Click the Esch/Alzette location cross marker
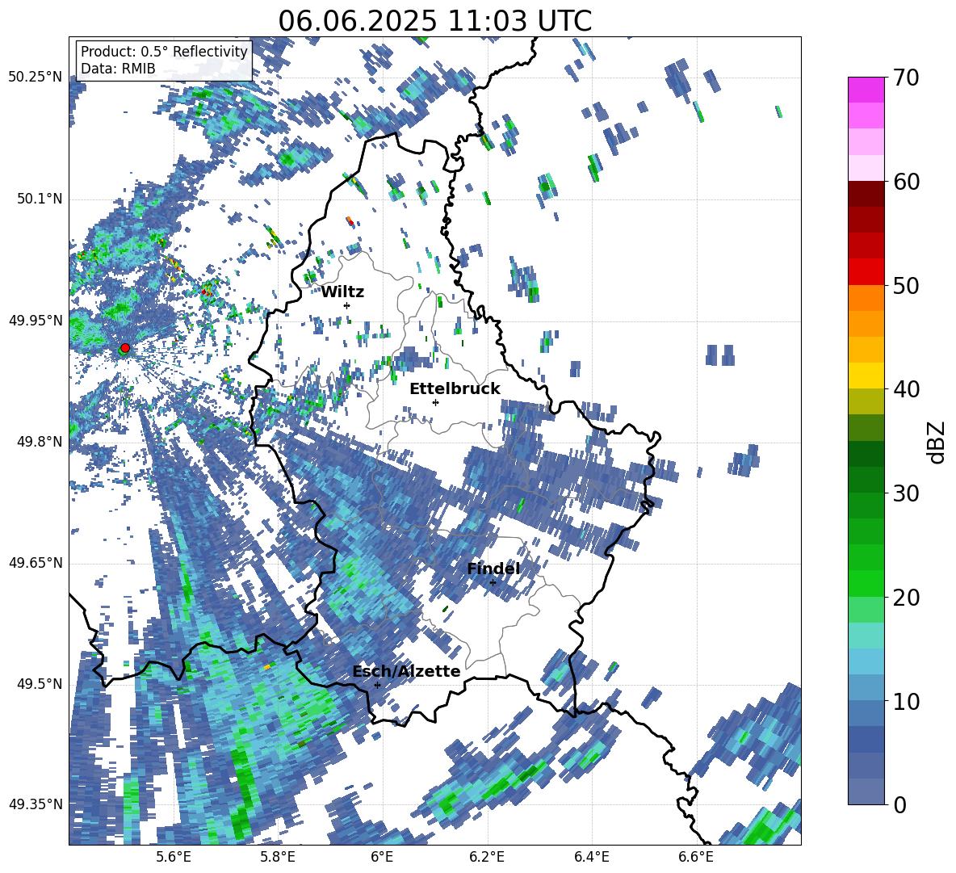This screenshot has width=956, height=873. coord(377,685)
